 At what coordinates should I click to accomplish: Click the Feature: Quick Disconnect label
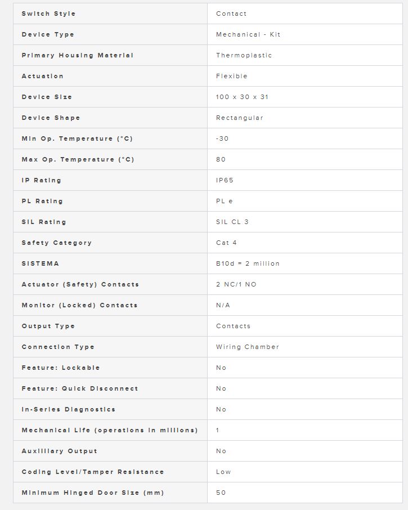[80, 388]
